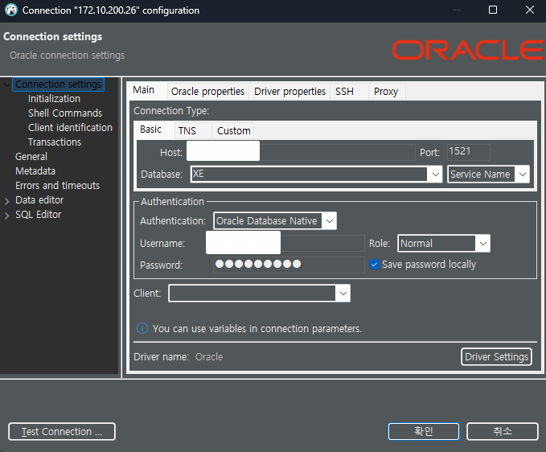Close the configuration window
Screen dimensions: 546x452
[530, 10]
